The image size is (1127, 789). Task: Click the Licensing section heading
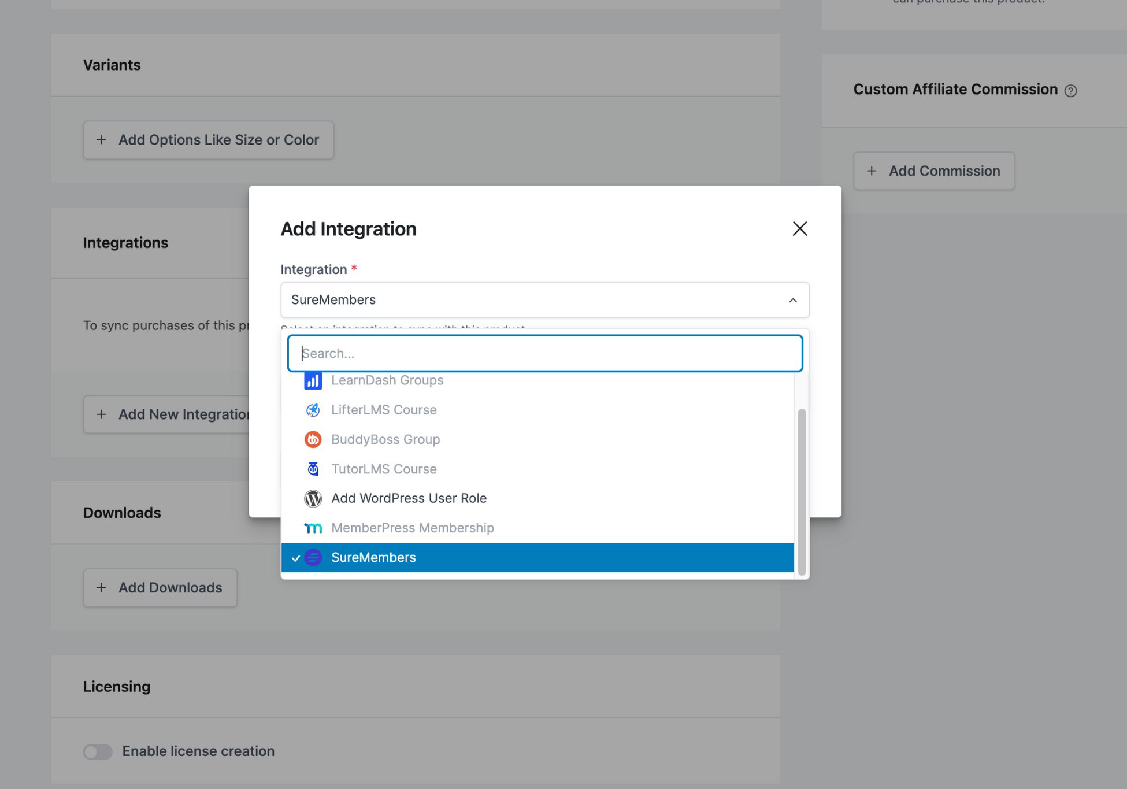[x=117, y=687]
